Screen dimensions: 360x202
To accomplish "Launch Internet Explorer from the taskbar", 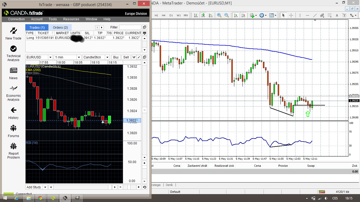I will click(17, 198).
